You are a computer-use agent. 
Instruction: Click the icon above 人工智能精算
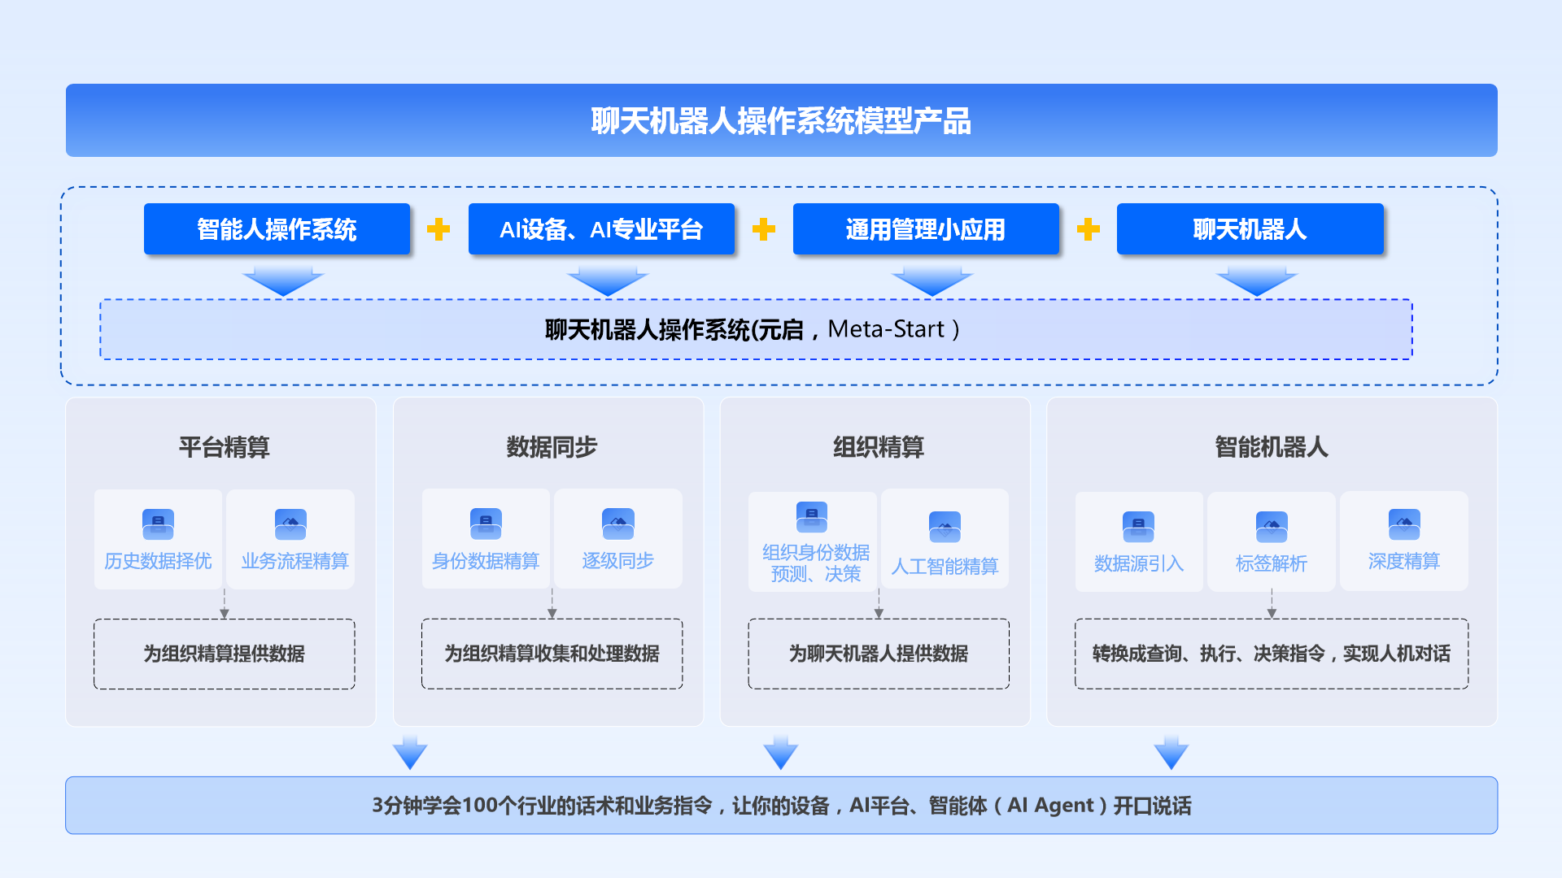(x=945, y=527)
